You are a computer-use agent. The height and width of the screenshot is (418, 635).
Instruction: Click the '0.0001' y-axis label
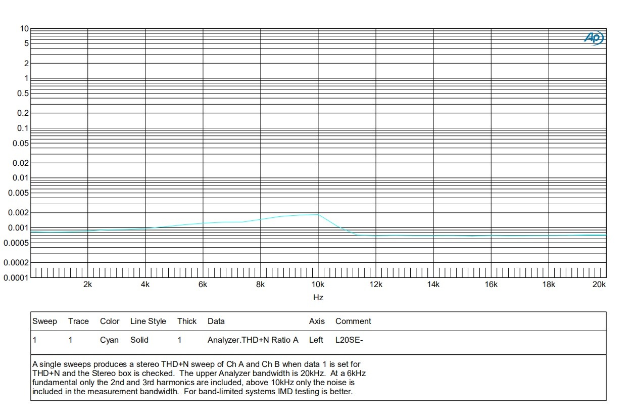click(17, 278)
